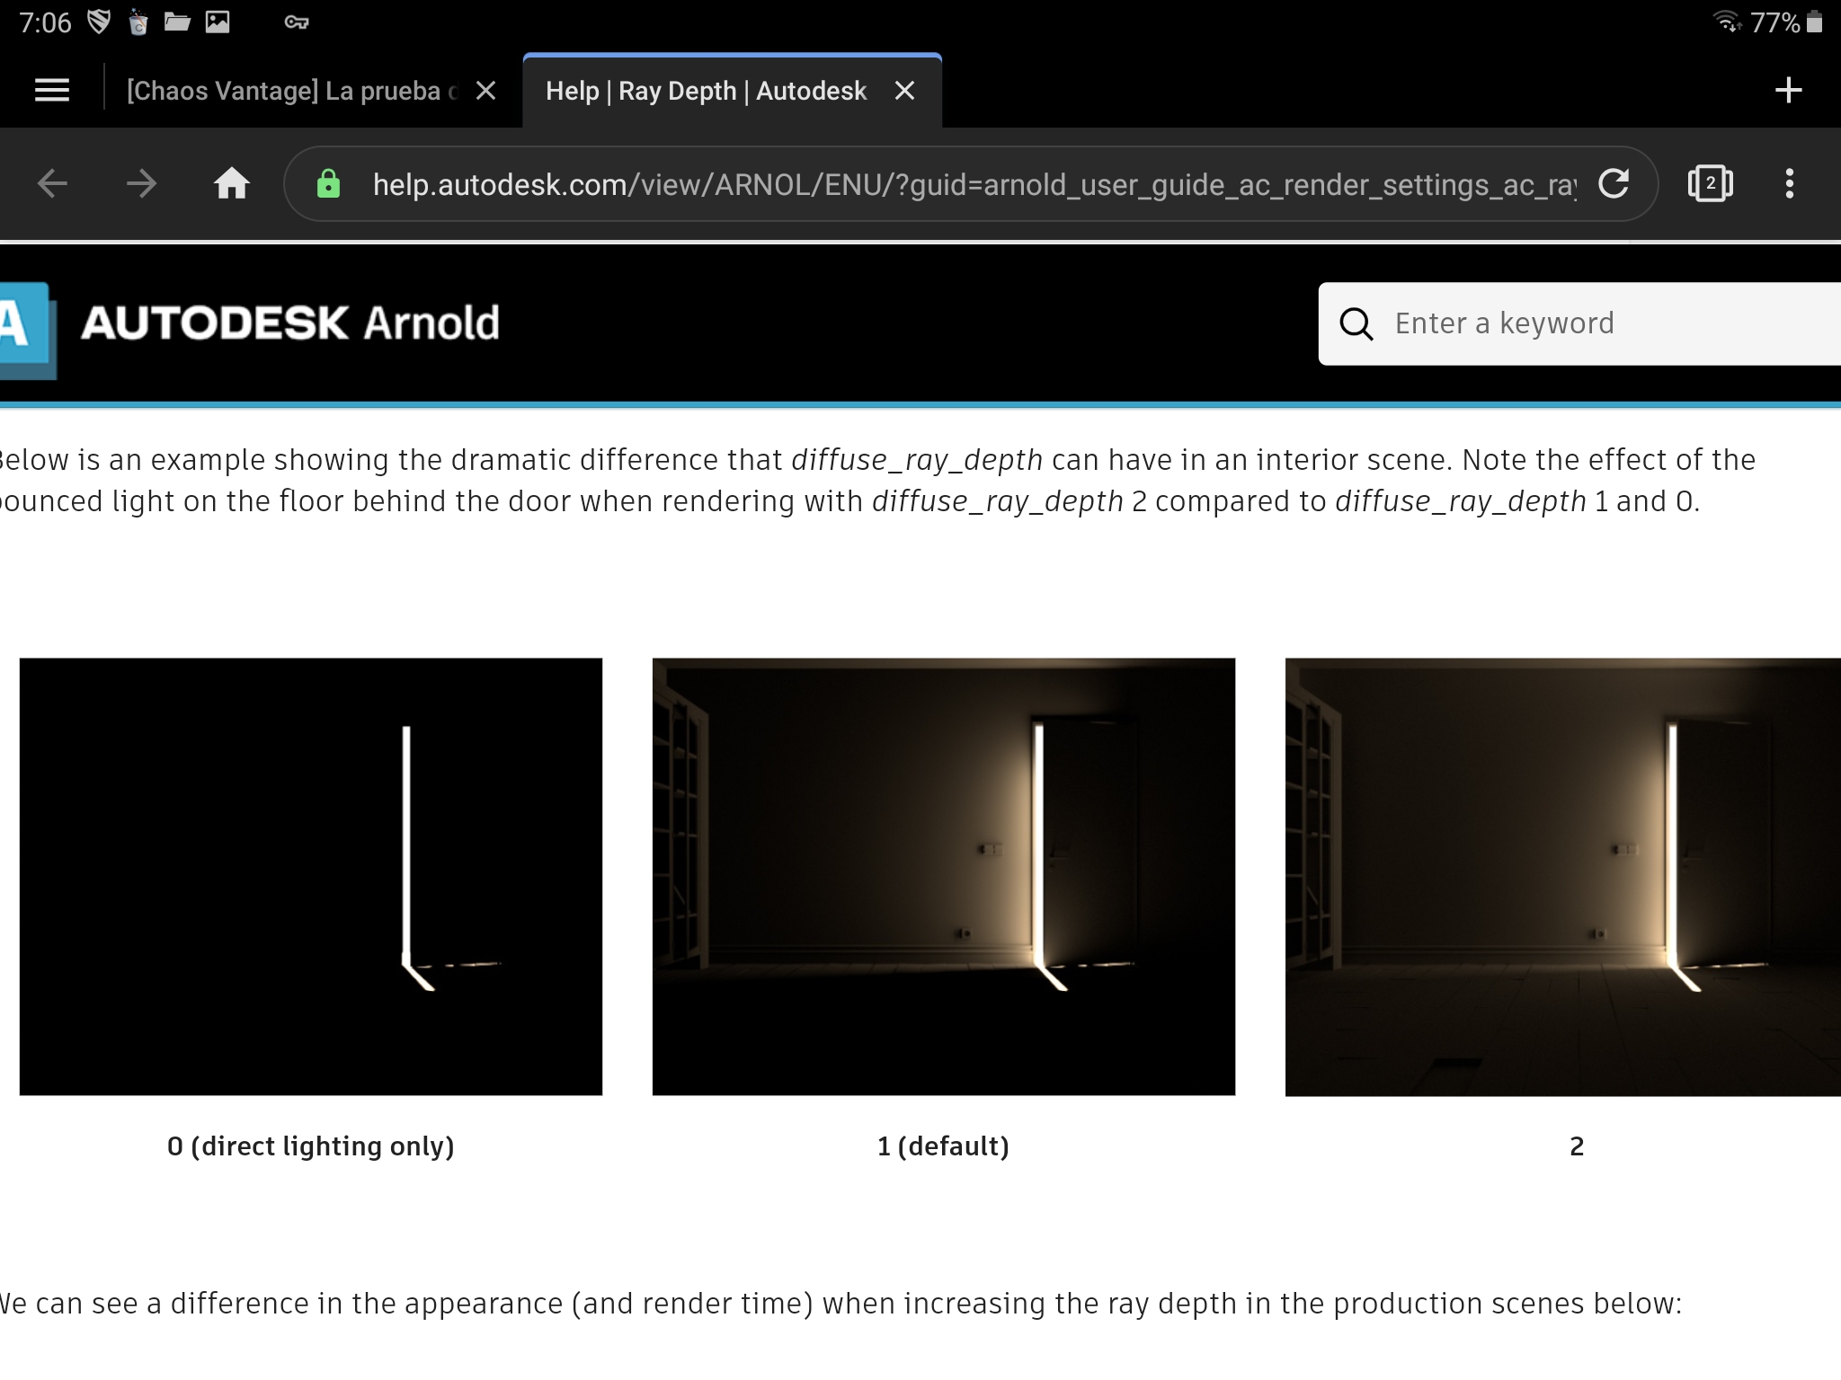Viewport: 1841px width, 1380px height.
Task: Tap the search magnifier icon
Action: coord(1356,324)
